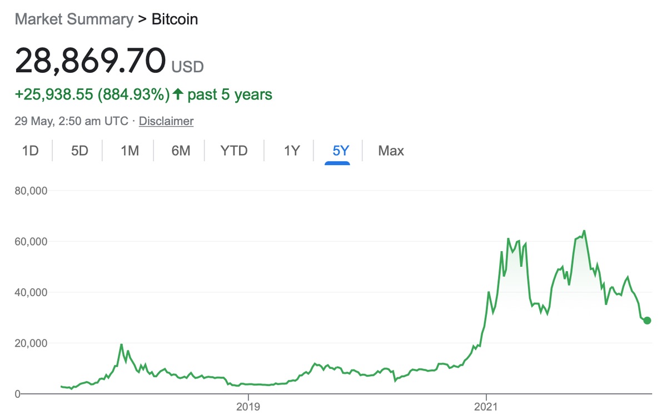Open the 6M chart range

click(x=181, y=151)
